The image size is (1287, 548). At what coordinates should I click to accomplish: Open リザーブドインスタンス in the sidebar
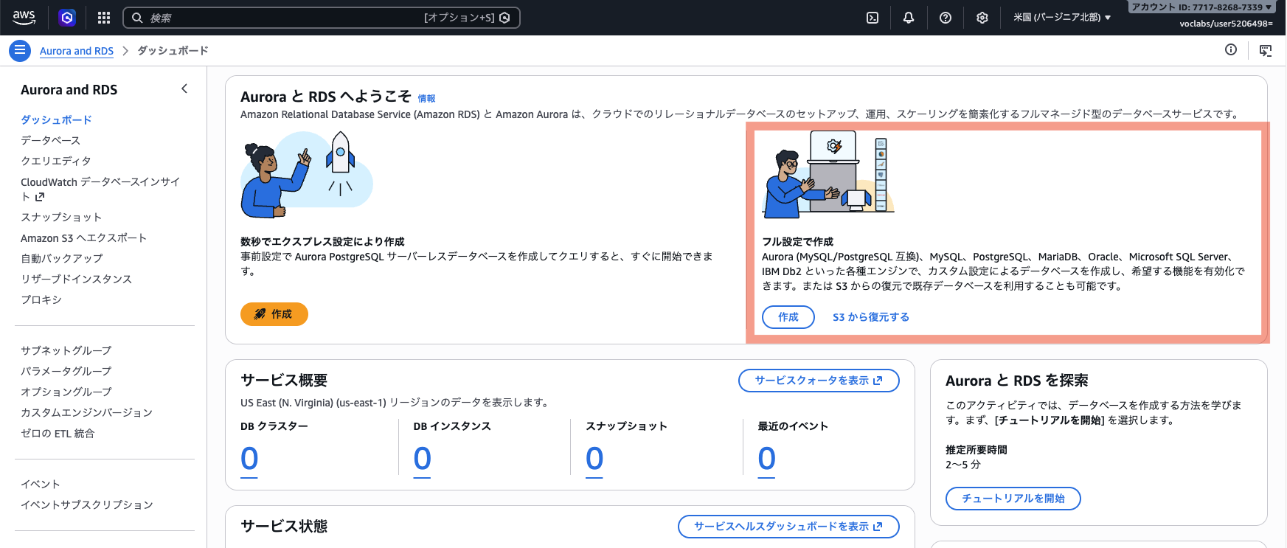(76, 279)
